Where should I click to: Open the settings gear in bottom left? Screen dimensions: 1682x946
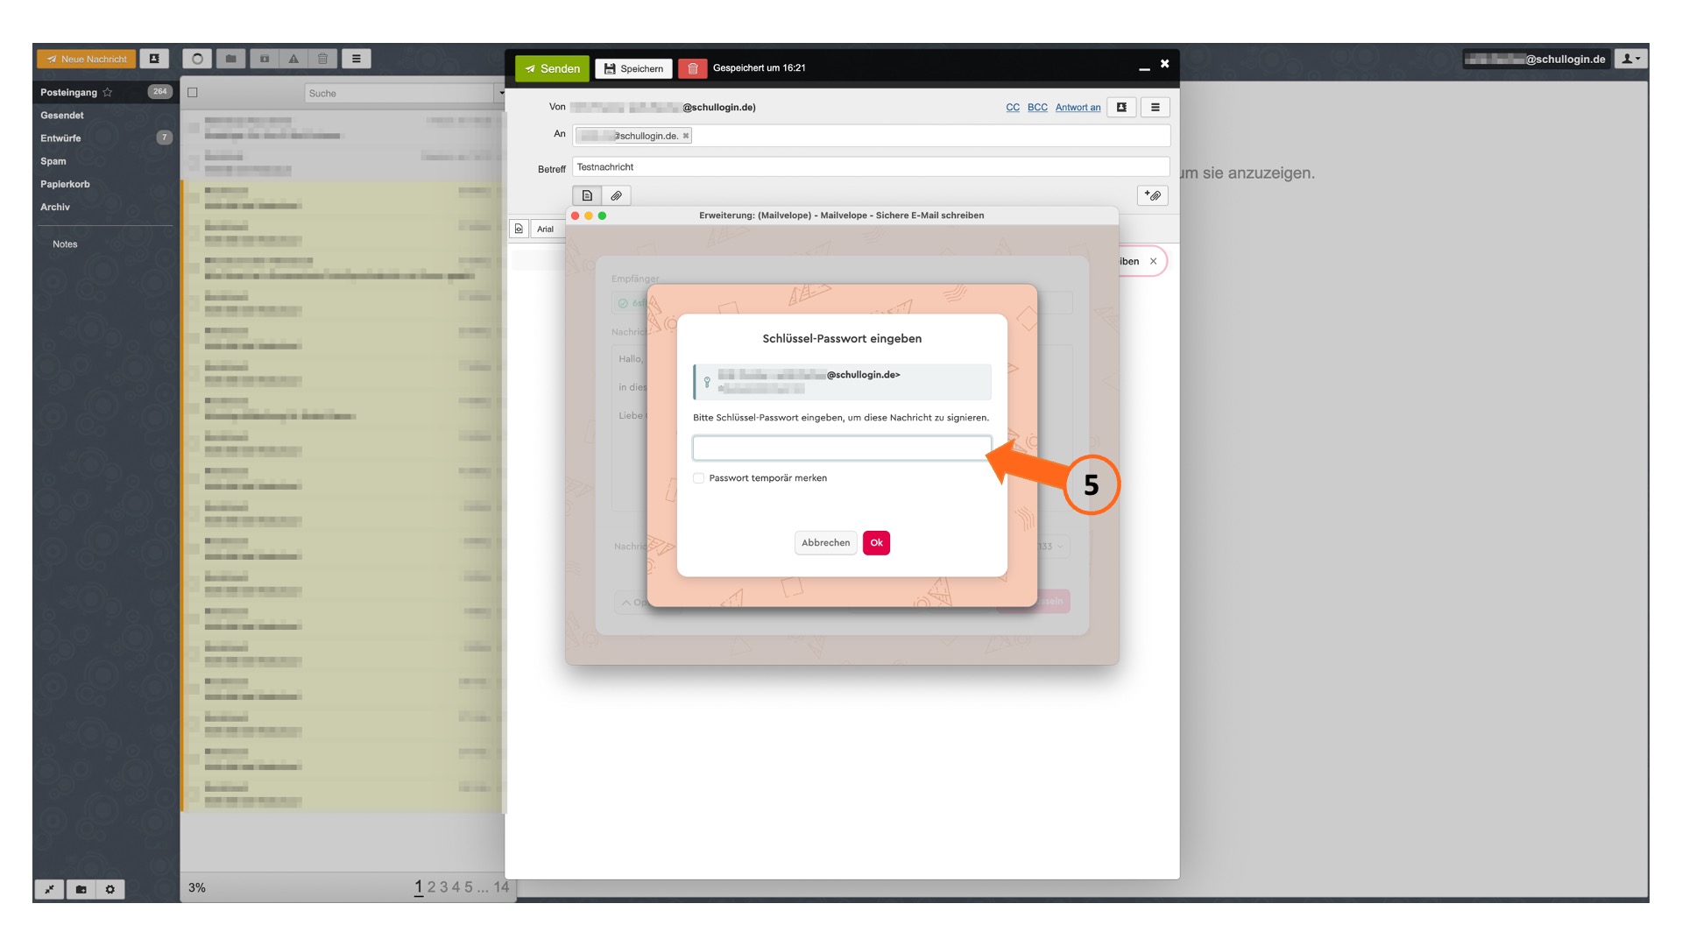tap(110, 889)
